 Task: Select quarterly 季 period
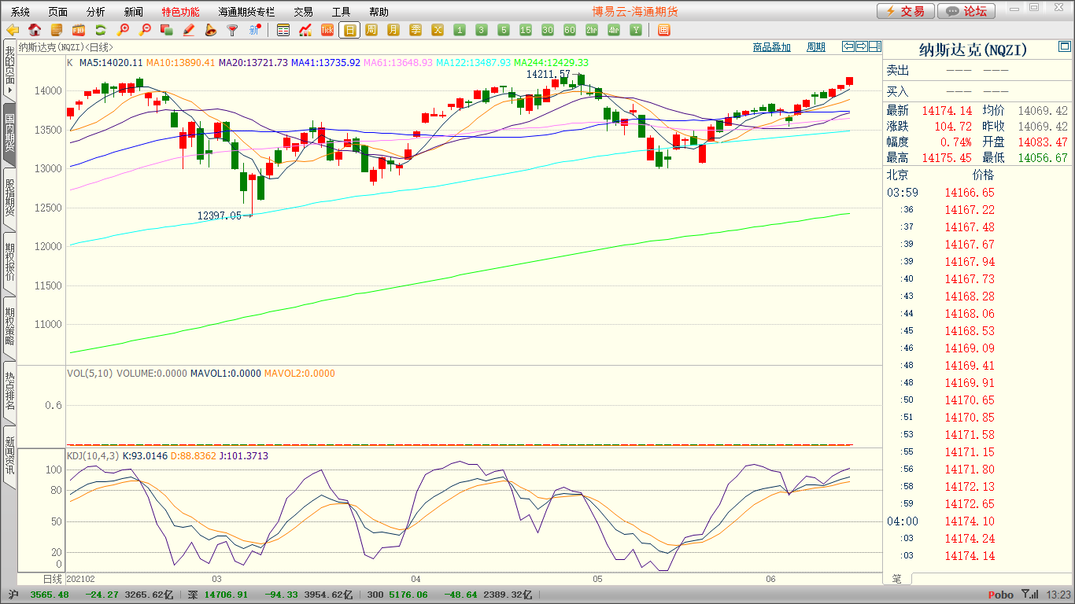coord(416,31)
